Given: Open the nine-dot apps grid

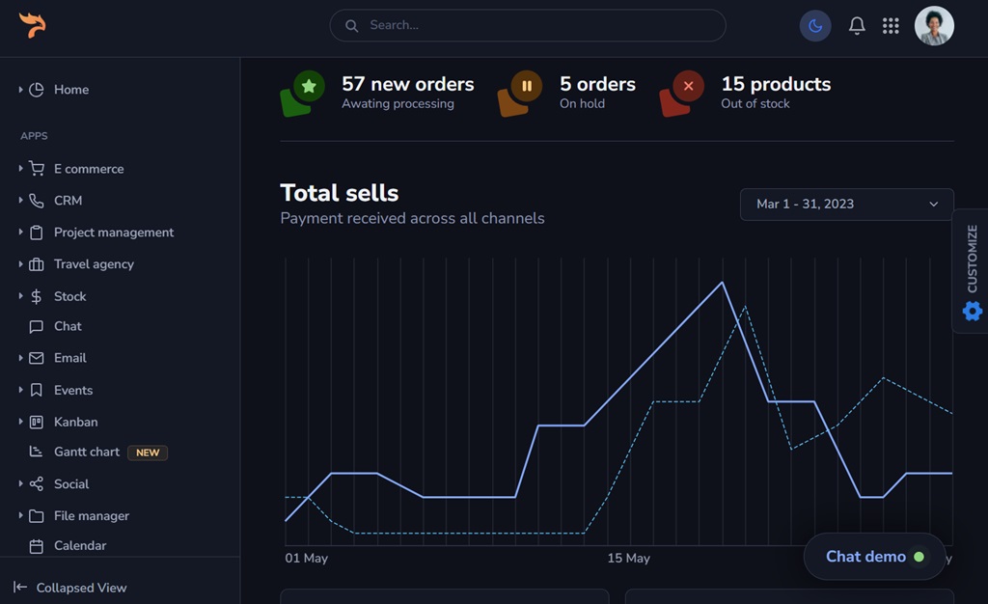Looking at the screenshot, I should click(891, 26).
